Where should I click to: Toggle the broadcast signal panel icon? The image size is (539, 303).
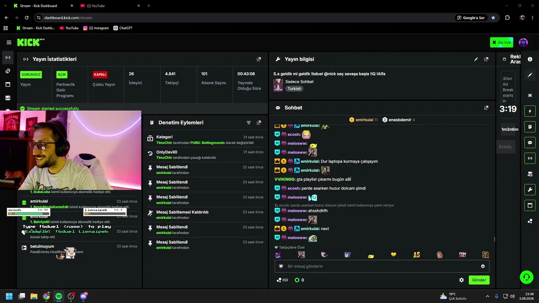(x=530, y=158)
